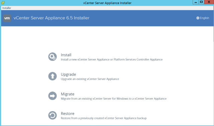Screen dimensions: 214x126
Task: Open the Installer menu
Action: click(x=7, y=8)
